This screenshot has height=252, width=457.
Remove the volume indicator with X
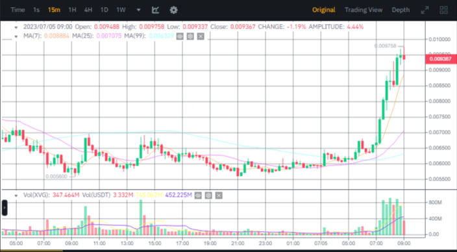point(219,195)
